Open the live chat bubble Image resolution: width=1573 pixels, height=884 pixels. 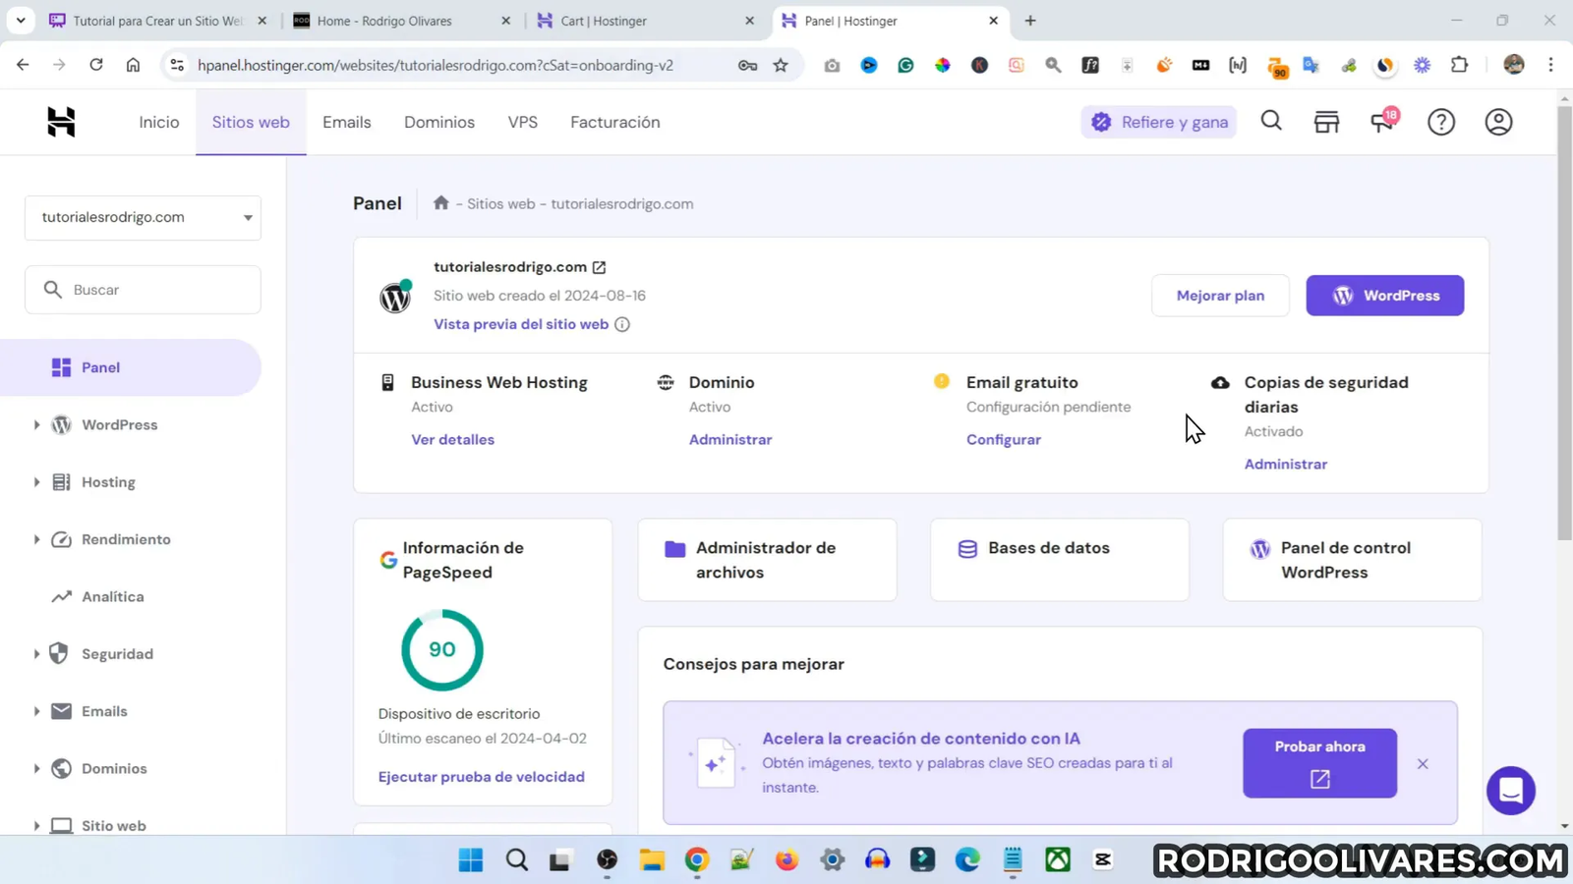tap(1511, 791)
